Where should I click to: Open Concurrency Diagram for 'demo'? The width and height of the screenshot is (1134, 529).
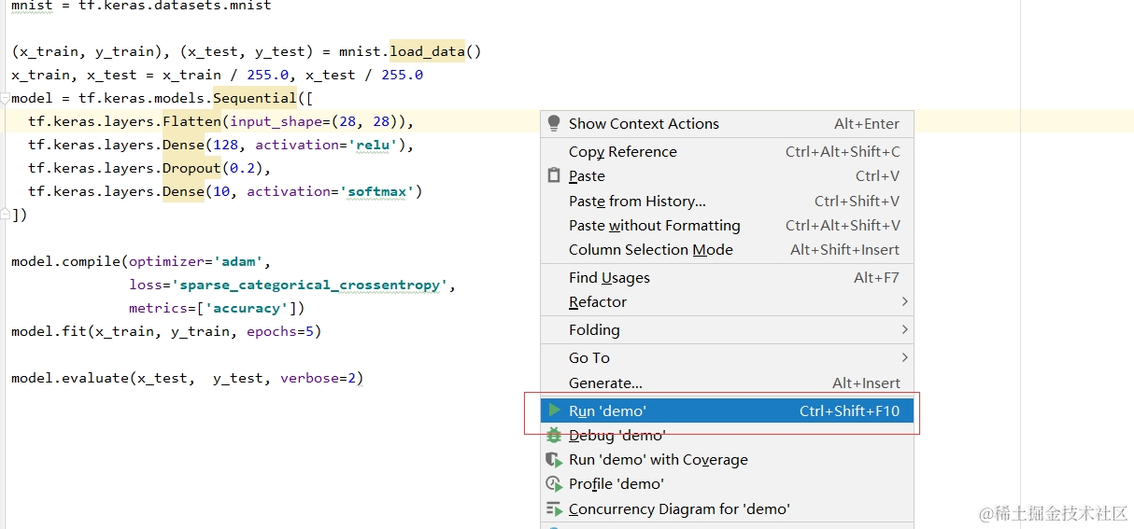point(727,508)
